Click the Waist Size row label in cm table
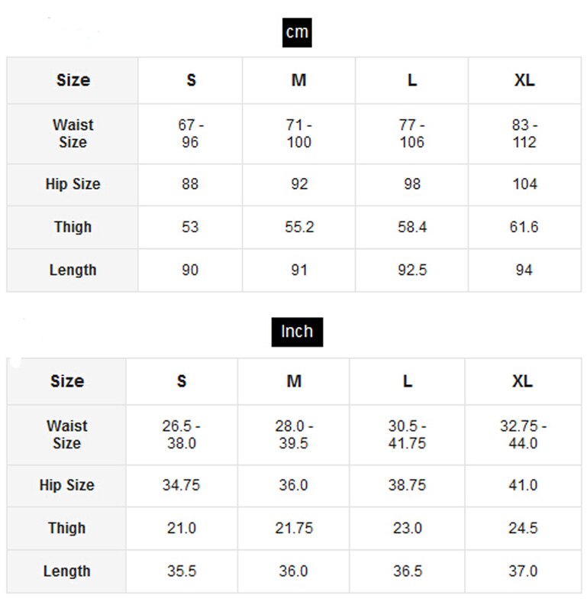Image resolution: width=587 pixels, height=602 pixels. 73,134
